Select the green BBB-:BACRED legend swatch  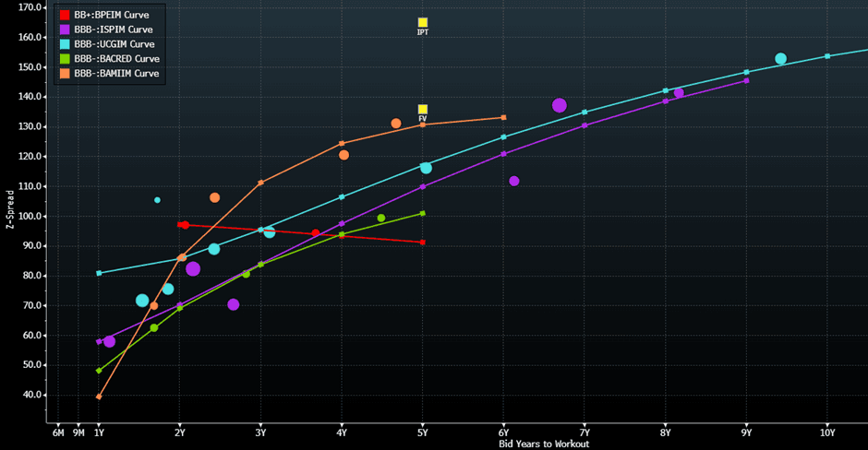click(64, 59)
